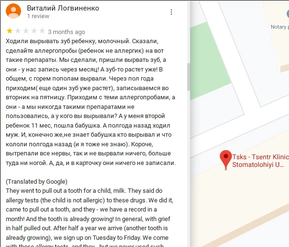Open the three-dot review options menu
Image resolution: width=289 pixels, height=247 pixels.
[171, 12]
